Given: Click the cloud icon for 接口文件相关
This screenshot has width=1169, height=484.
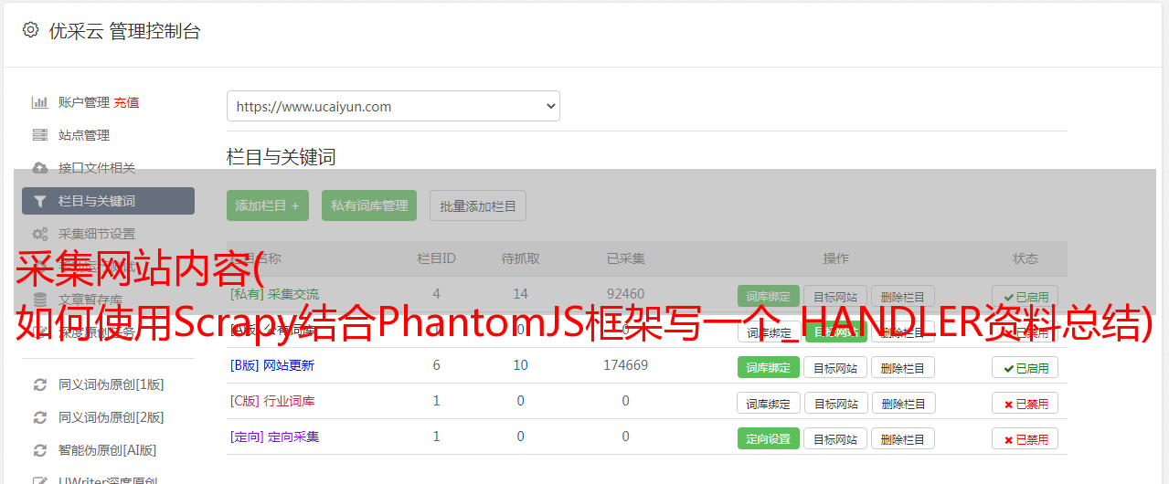Looking at the screenshot, I should pyautogui.click(x=40, y=168).
